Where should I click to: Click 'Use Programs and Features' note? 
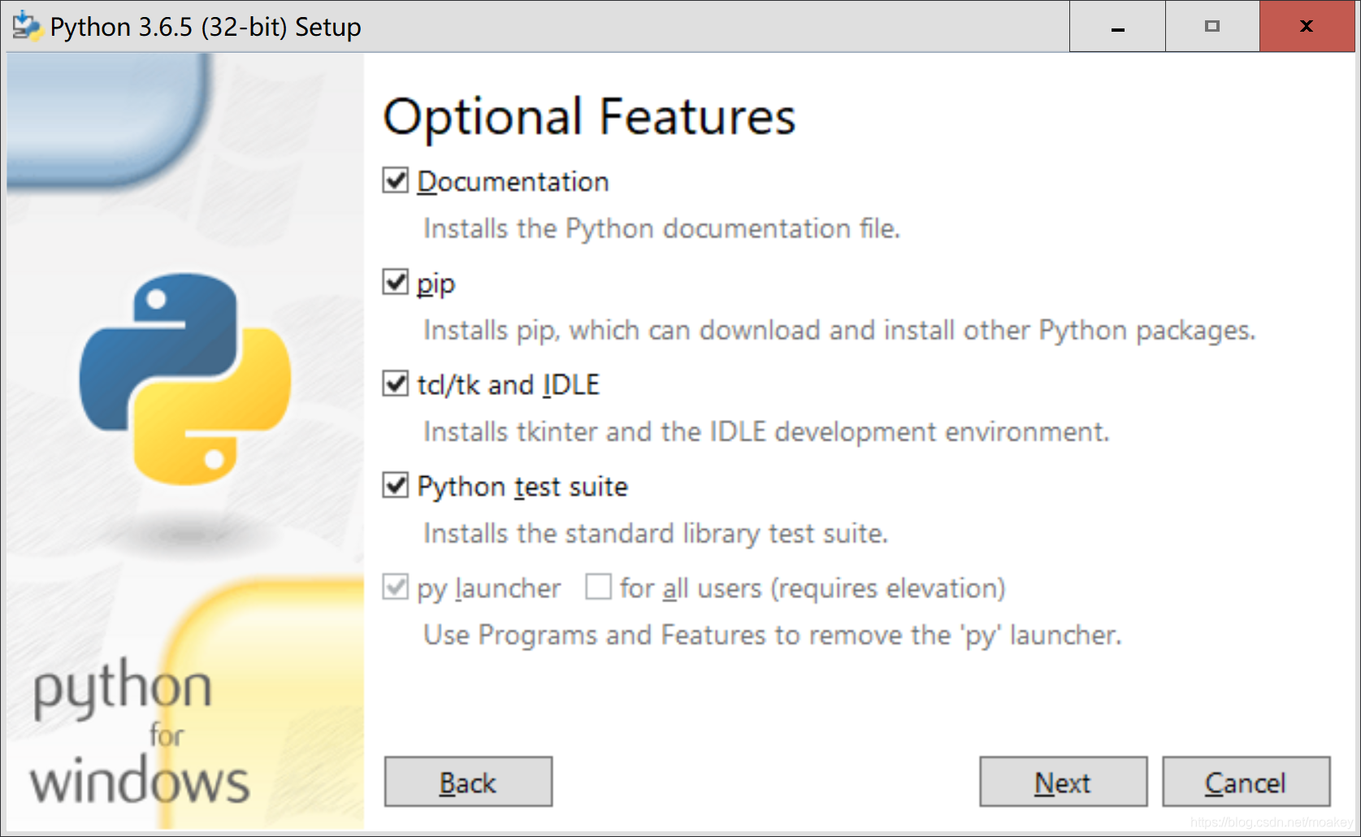(x=772, y=635)
